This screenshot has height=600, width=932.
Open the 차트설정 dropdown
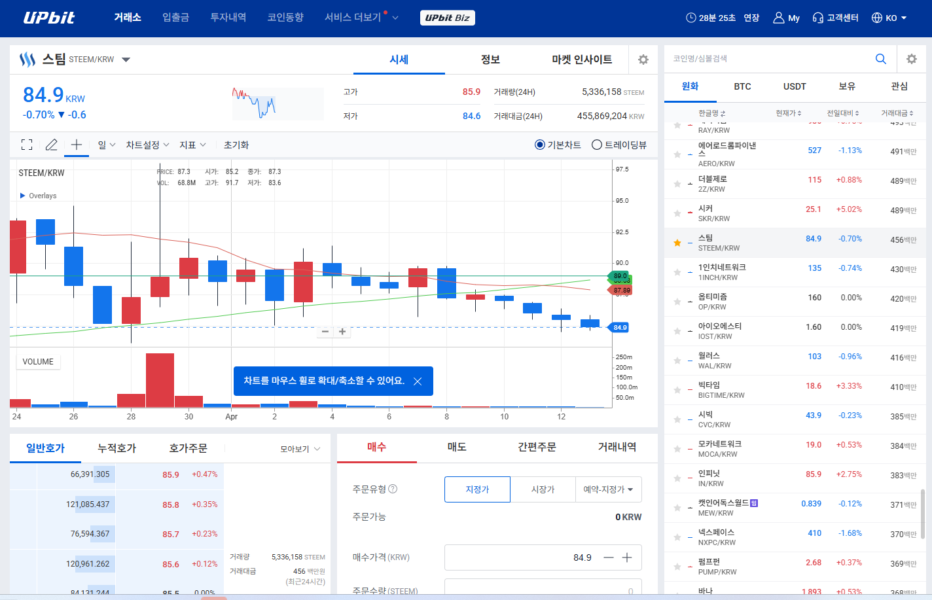click(x=148, y=145)
